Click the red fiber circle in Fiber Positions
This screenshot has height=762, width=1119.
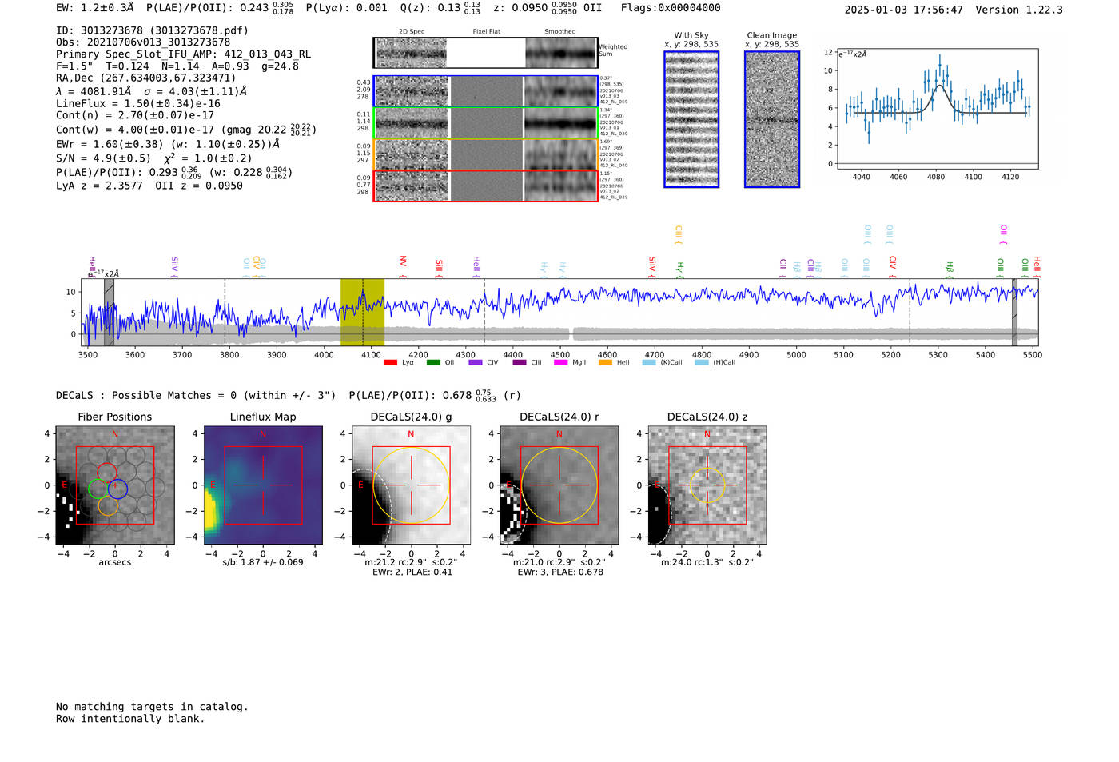(107, 472)
